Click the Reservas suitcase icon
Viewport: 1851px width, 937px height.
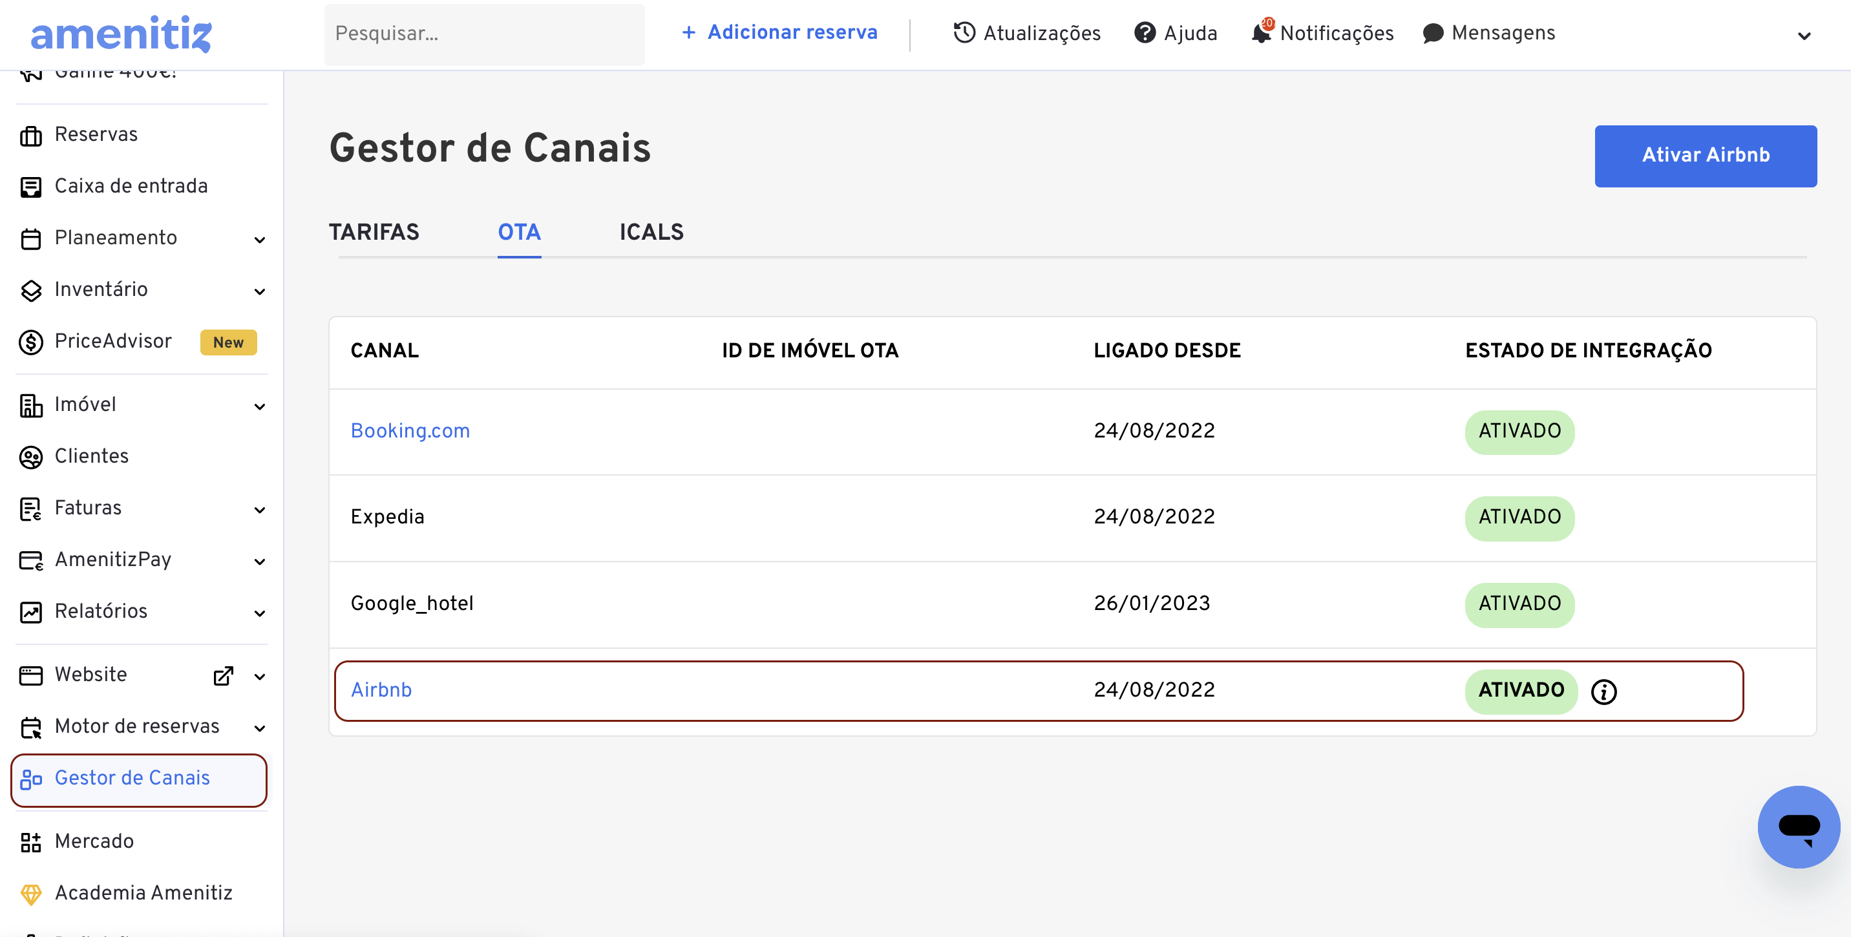pos(31,135)
